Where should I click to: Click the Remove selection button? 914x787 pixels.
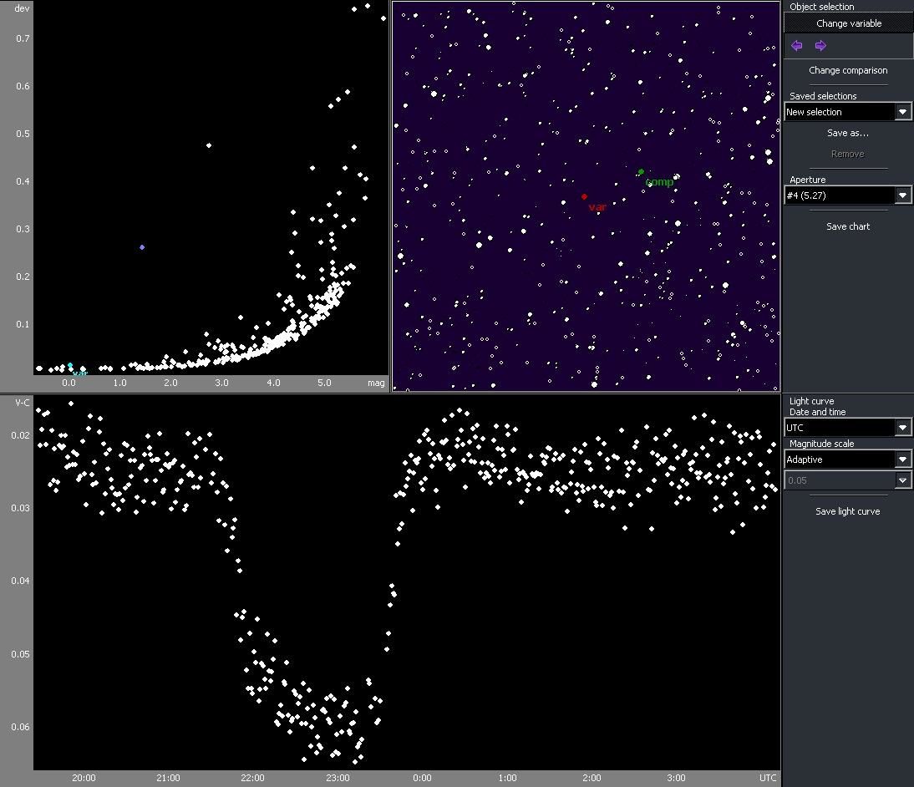pos(847,154)
